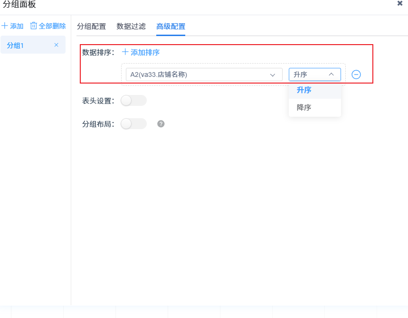Select the 高级配置 tab
Viewport: 408px width, 318px height.
[x=171, y=26]
